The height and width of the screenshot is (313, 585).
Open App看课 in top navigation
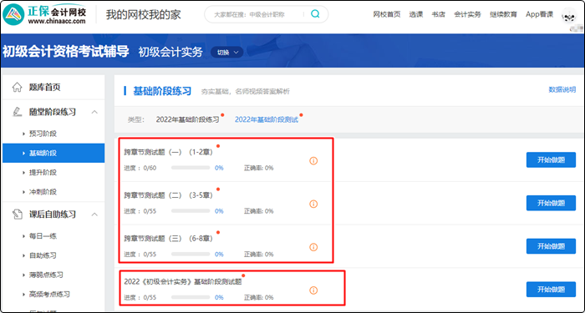pos(539,14)
